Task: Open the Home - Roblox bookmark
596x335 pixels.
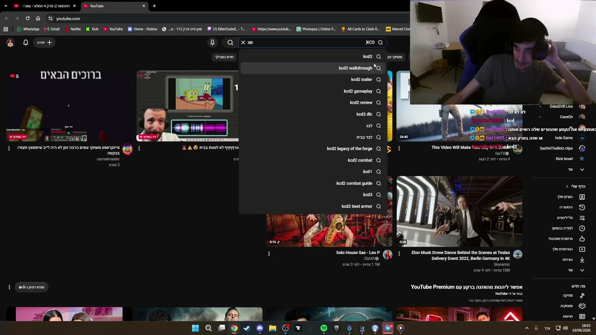Action: coord(142,29)
